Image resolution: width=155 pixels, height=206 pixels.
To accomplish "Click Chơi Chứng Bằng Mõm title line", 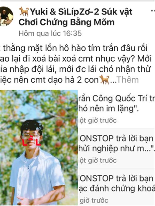I will (x=67, y=22).
